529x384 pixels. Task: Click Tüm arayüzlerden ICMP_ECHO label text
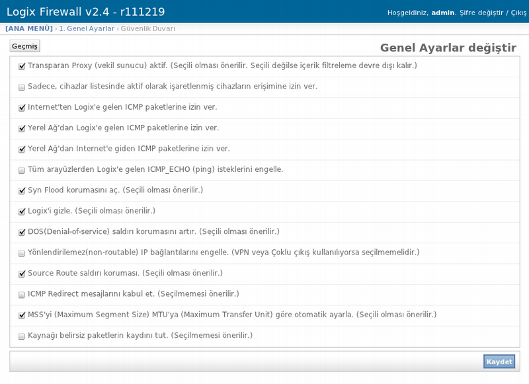pyautogui.click(x=155, y=169)
